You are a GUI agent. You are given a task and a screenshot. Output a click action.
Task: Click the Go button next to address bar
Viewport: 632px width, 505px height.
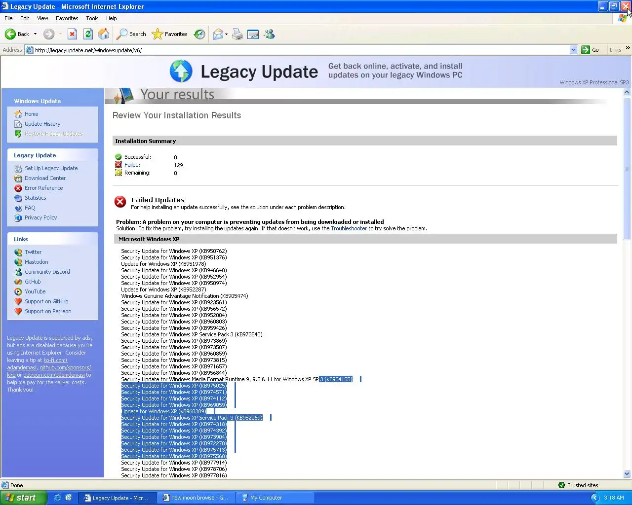click(591, 50)
